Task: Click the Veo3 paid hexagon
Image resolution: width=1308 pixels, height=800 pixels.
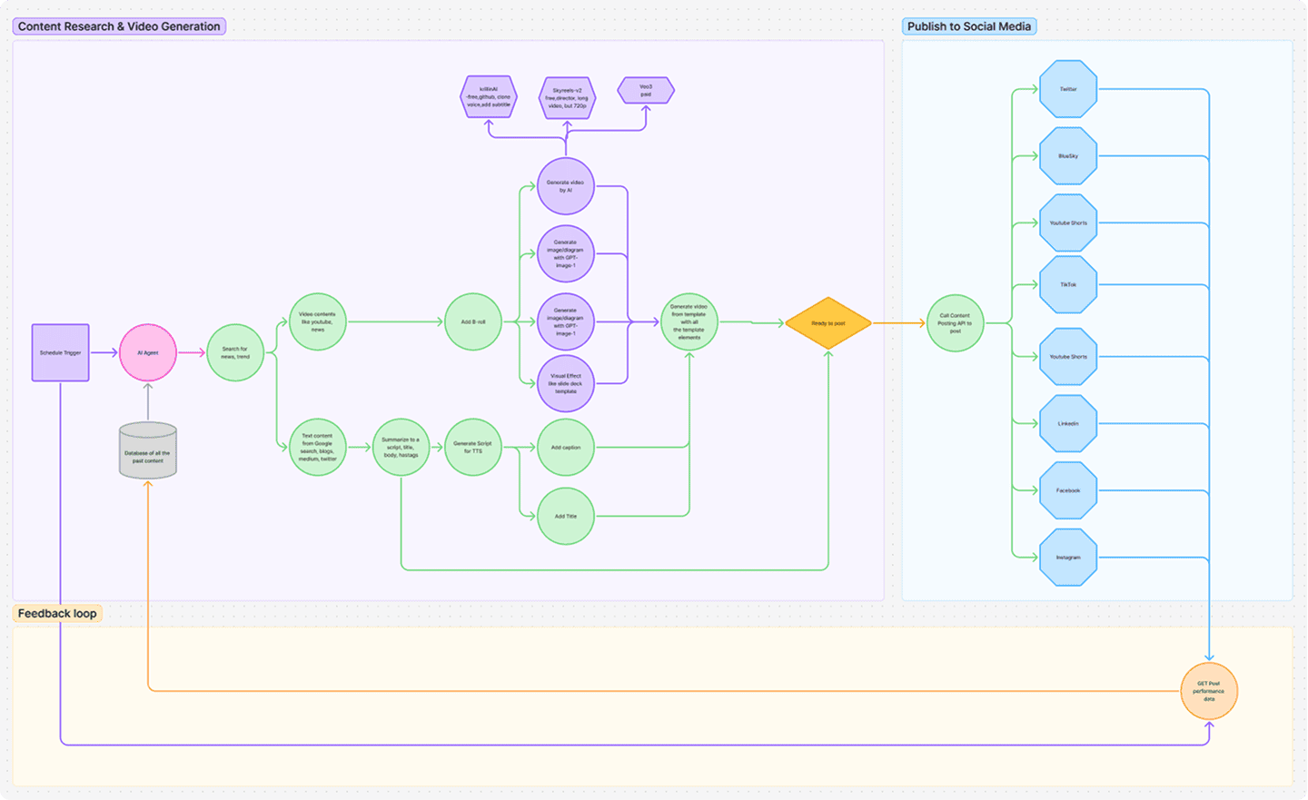Action: (646, 90)
